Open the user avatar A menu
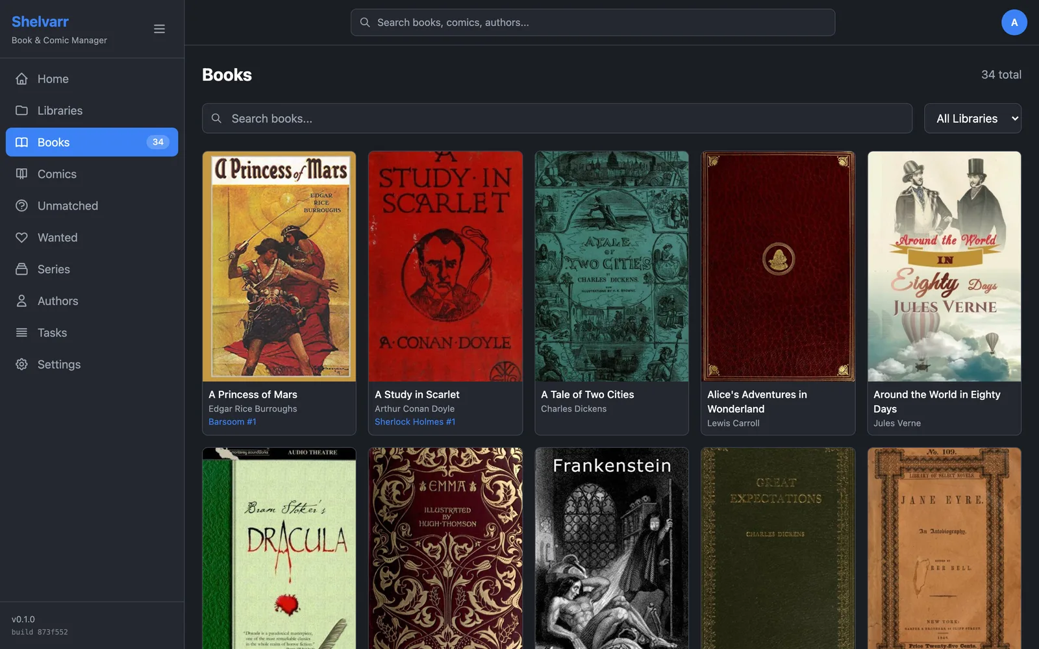The height and width of the screenshot is (649, 1039). (x=1014, y=23)
